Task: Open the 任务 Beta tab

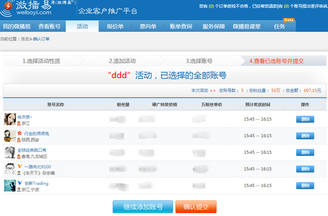Action: (x=279, y=26)
